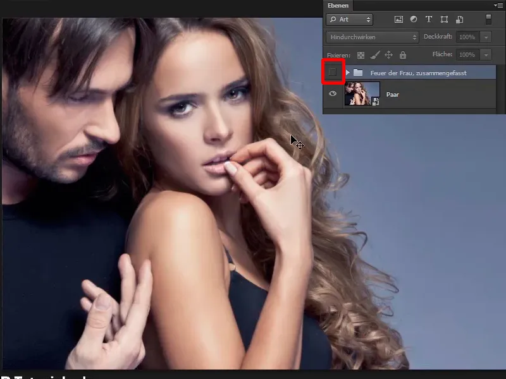Toggle the layer filtering switch

tap(488, 20)
